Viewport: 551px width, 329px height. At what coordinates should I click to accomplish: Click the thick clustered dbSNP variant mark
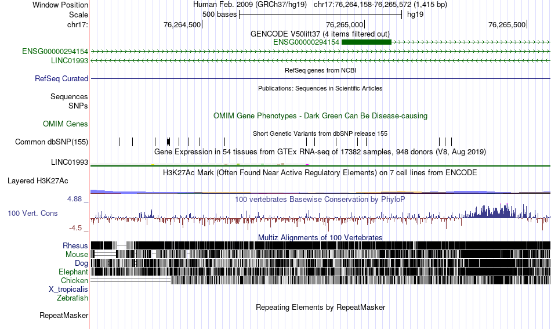click(169, 142)
